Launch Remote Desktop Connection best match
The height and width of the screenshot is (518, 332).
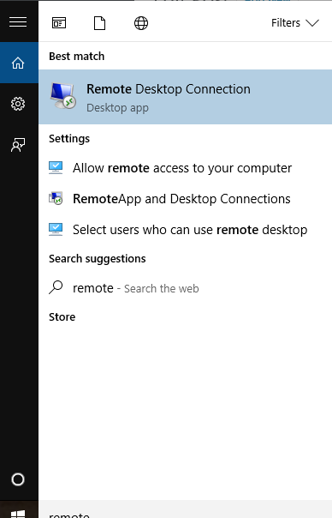pos(186,97)
